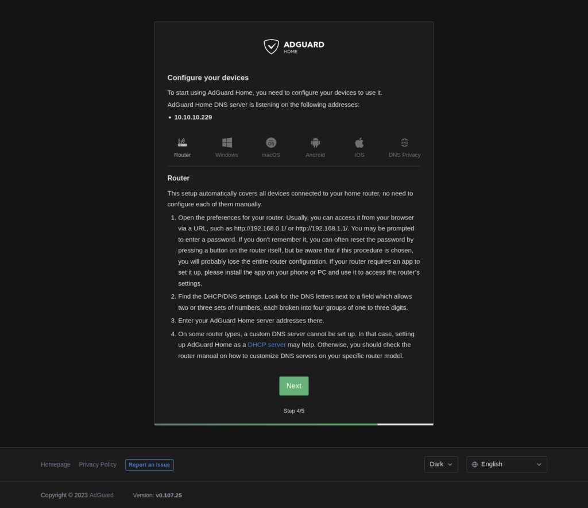
Task: Expand the English language dropdown arrow
Action: point(539,464)
